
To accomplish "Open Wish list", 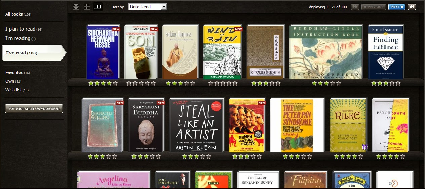I will point(17,90).
